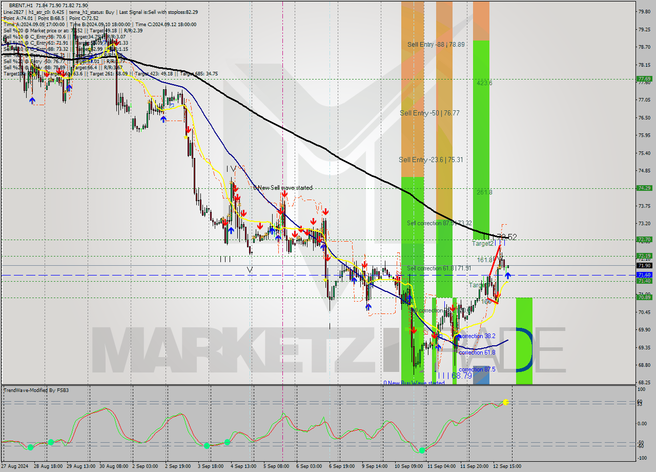Click the 261.8 Fibonacci level label
Image resolution: width=656 pixels, height=472 pixels.
[484, 192]
